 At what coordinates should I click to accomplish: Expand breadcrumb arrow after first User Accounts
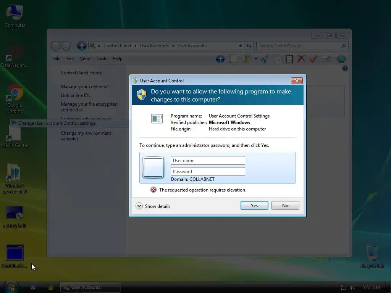(173, 46)
